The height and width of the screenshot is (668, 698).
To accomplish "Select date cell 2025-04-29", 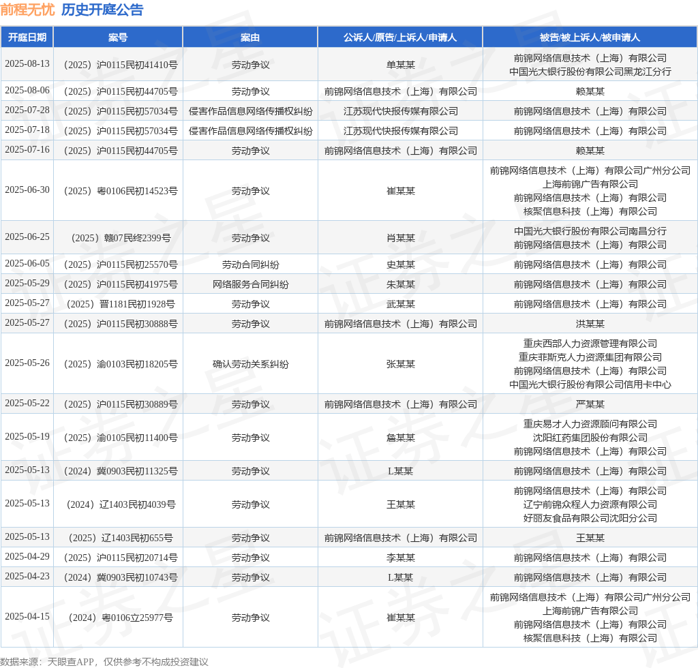I will [27, 556].
